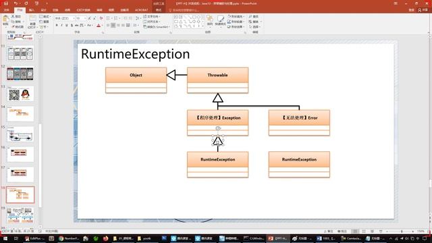Switch to the Slide Show ribbon tab
This screenshot has height=243, width=432.
(83, 10)
